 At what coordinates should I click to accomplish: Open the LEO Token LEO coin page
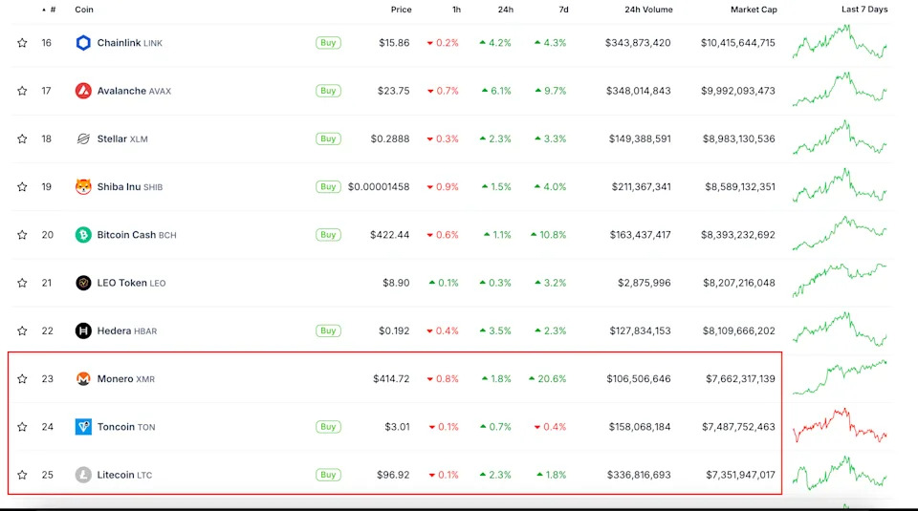(x=131, y=283)
